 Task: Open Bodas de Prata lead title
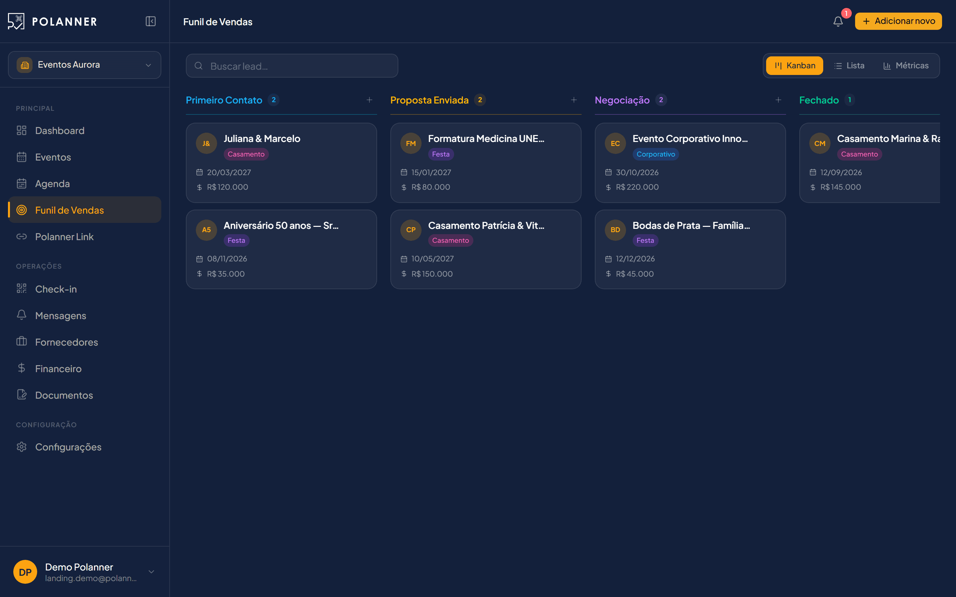pyautogui.click(x=691, y=226)
